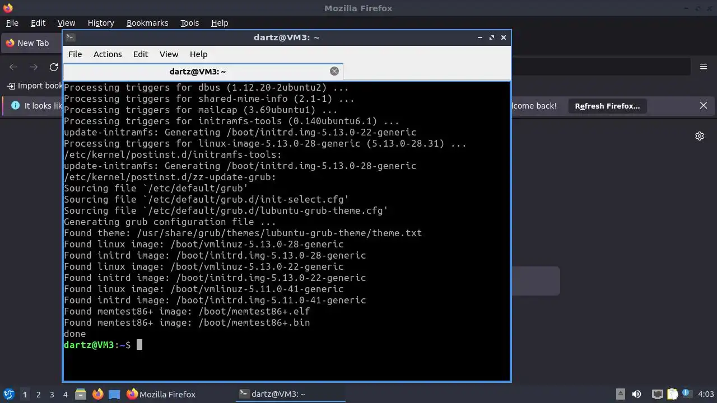Click show desktop icon in taskbar

(114, 395)
